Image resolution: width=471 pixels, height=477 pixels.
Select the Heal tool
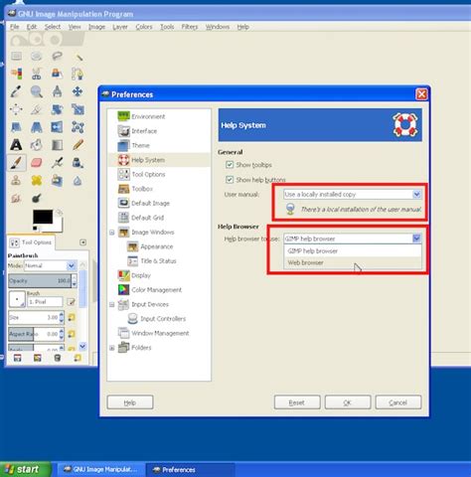pos(37,181)
